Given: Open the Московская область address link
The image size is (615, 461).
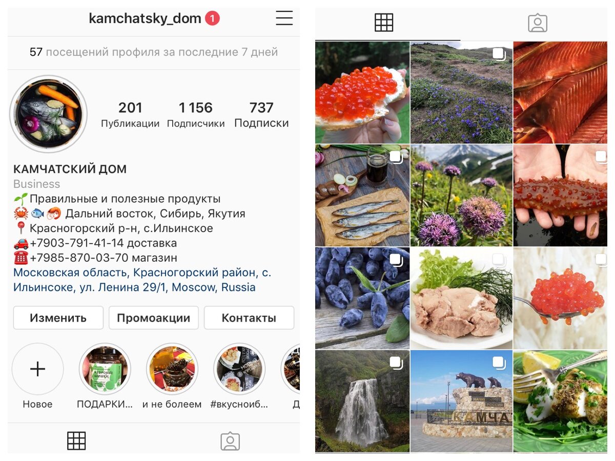Looking at the screenshot, I should coord(142,280).
